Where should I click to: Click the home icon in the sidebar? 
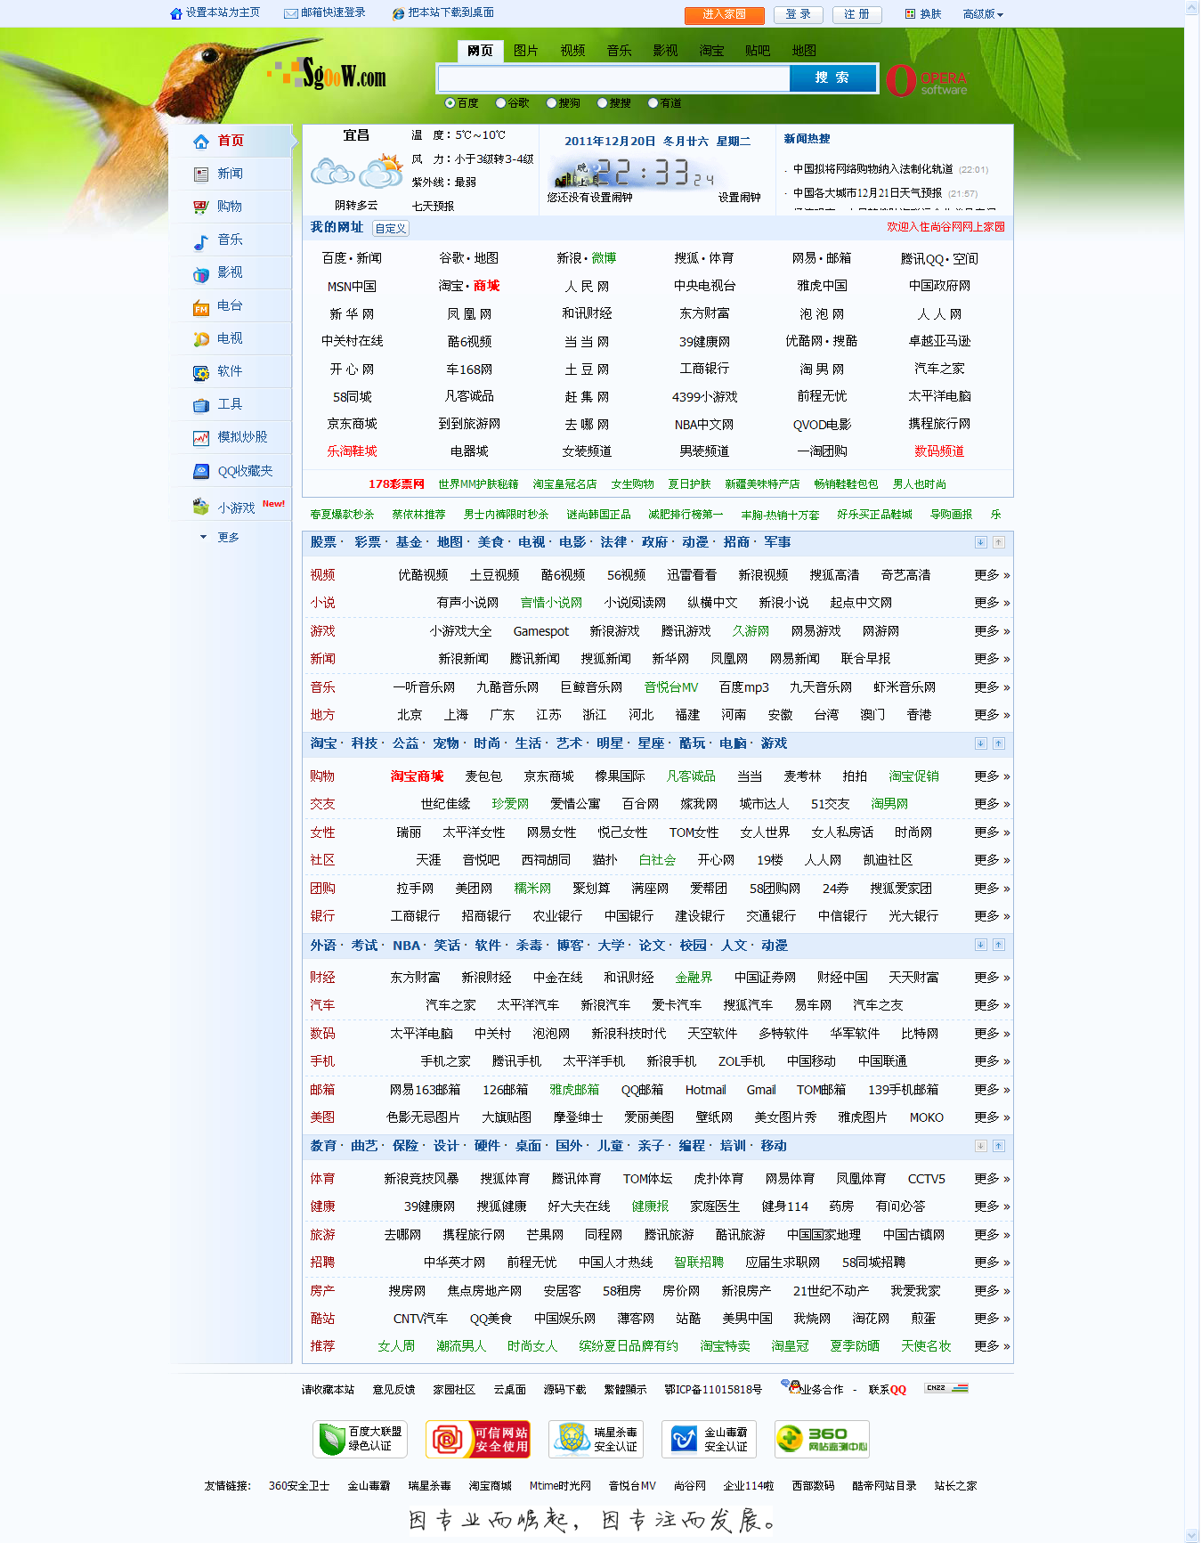pos(201,142)
